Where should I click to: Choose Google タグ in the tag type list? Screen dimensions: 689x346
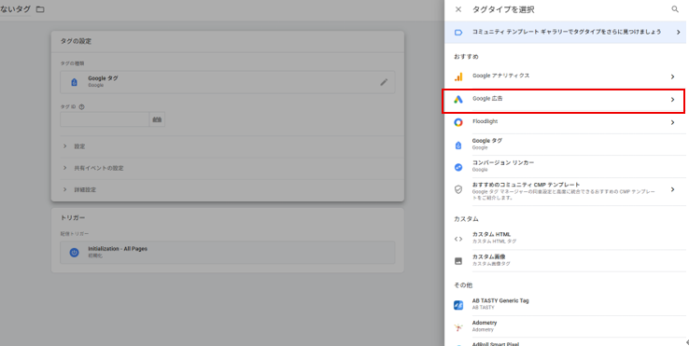(x=565, y=144)
